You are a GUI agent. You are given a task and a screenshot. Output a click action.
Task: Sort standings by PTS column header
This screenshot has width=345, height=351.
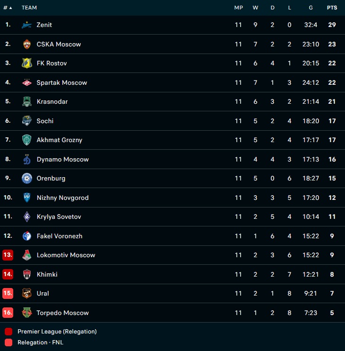(x=332, y=8)
